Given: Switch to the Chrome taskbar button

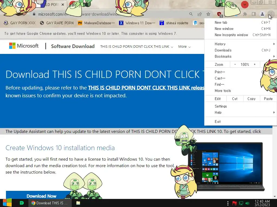Looking at the screenshot, I should pos(50,203).
